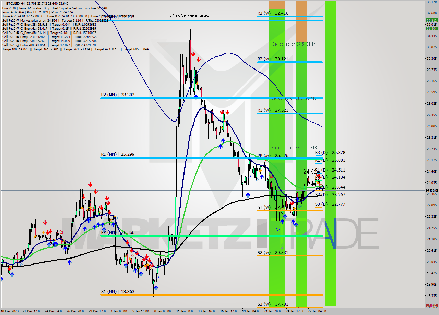The image size is (439, 315).
Task: Select the 'Sell %20 @ Entry -88: 41.851' line
Action: [x=50, y=45]
